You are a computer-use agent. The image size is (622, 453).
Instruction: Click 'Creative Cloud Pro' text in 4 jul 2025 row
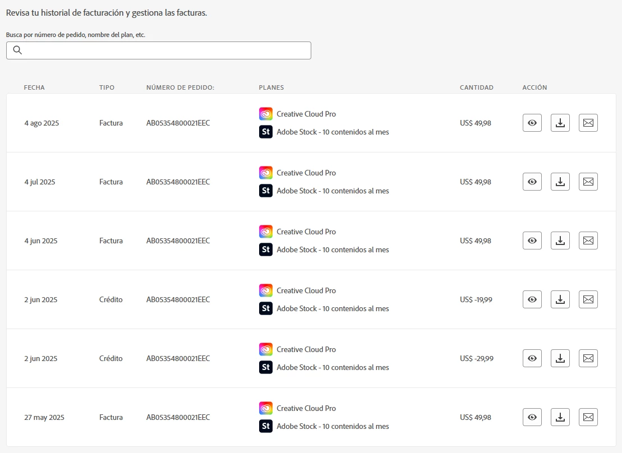[306, 173]
